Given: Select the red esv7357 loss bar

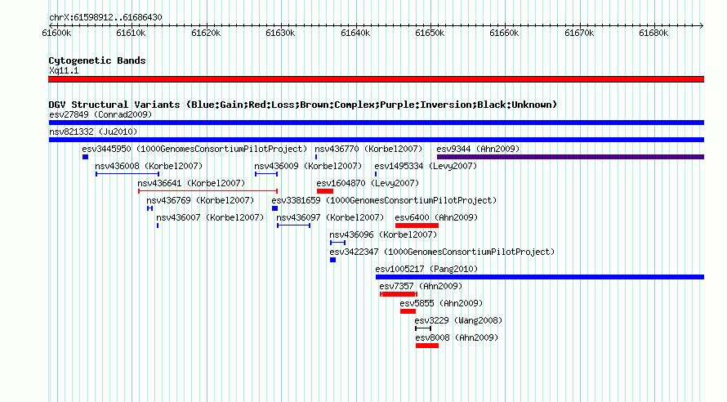Looking at the screenshot, I should [x=399, y=294].
